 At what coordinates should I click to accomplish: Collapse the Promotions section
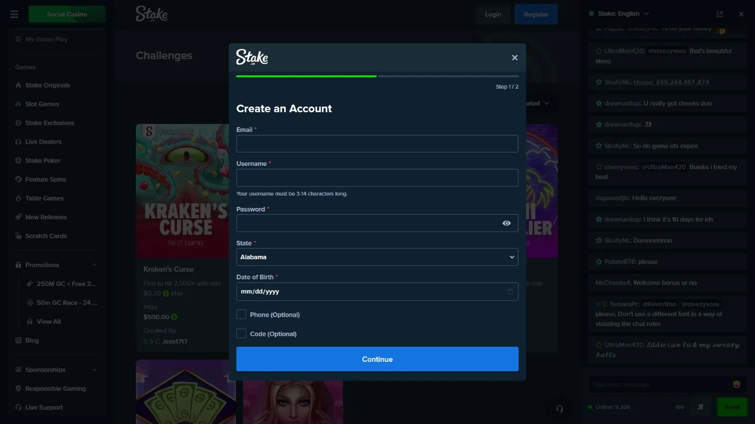[x=94, y=265]
